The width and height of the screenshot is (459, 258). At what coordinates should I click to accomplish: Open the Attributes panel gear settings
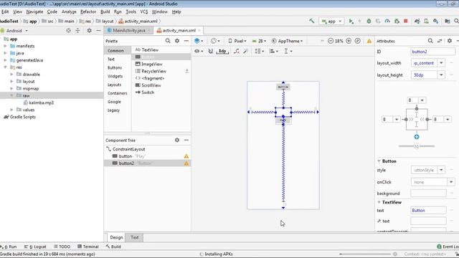coord(450,41)
